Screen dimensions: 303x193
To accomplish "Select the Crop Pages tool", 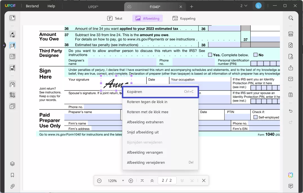I will click(12, 95).
